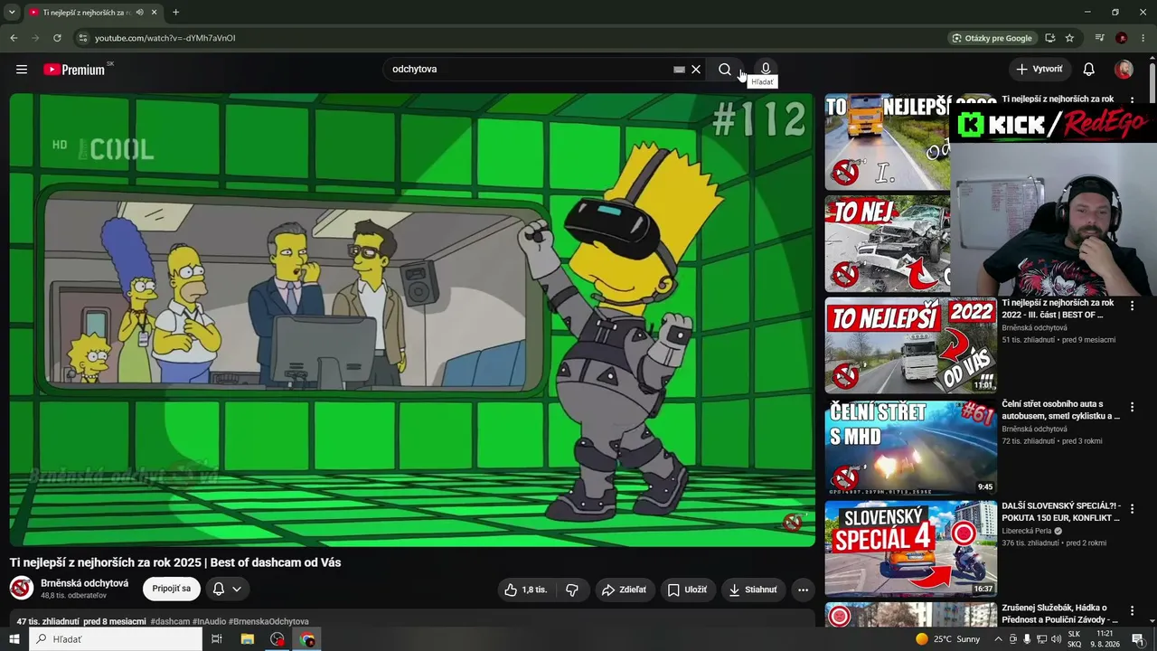
Task: Mute the tab via speaker icon
Action: pyautogui.click(x=139, y=13)
